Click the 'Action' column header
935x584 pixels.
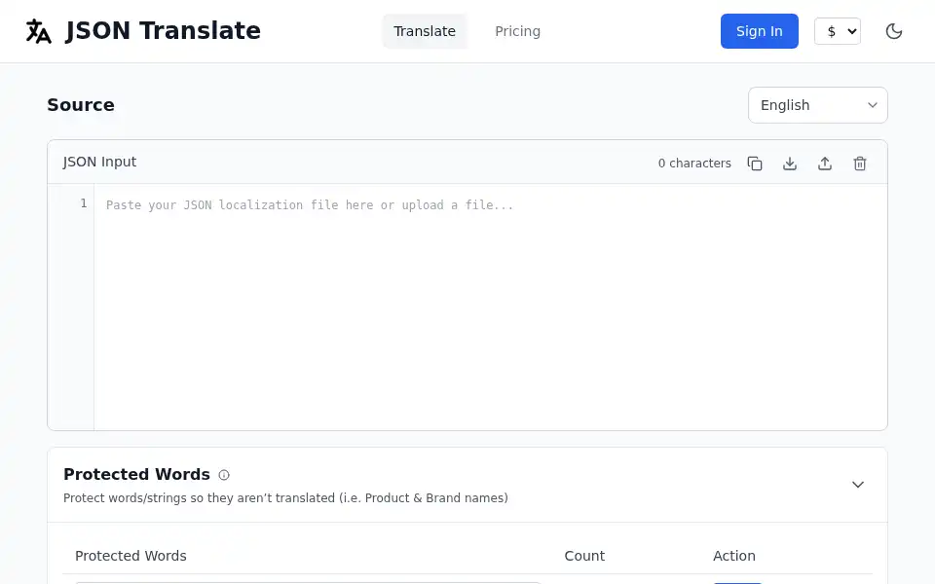pyautogui.click(x=734, y=556)
